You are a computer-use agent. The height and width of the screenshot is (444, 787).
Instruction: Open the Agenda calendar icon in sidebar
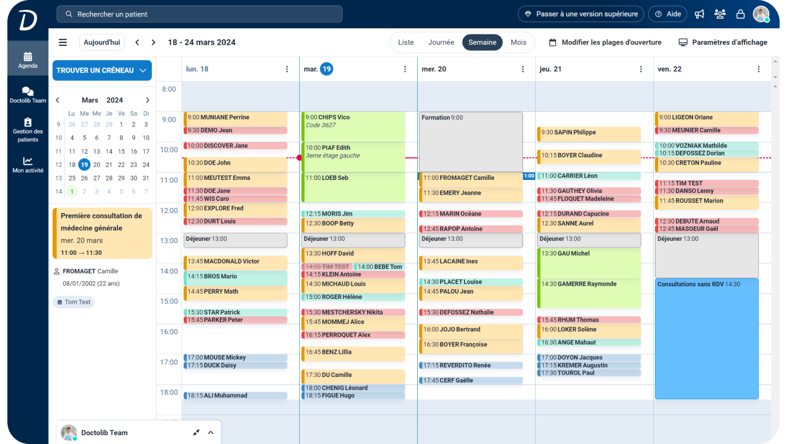(28, 56)
